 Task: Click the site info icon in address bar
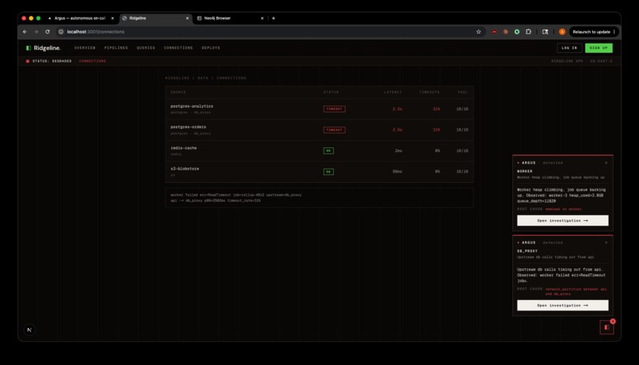pos(61,32)
